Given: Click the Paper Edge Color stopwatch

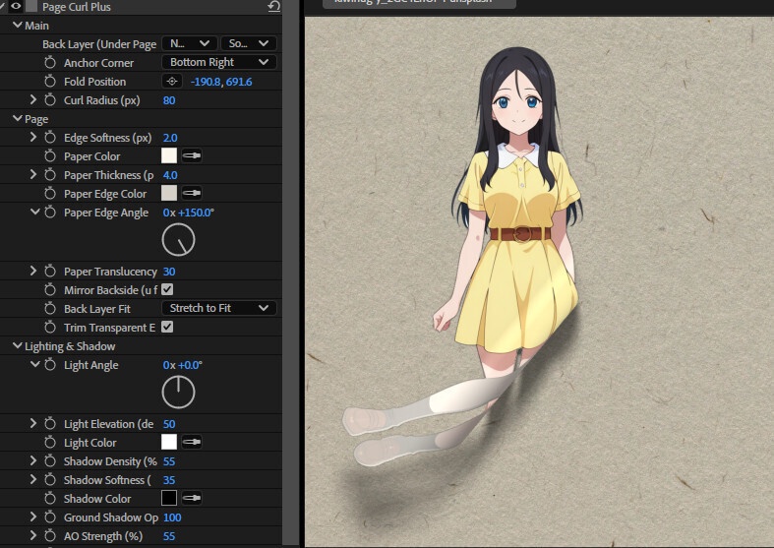Looking at the screenshot, I should point(50,194).
